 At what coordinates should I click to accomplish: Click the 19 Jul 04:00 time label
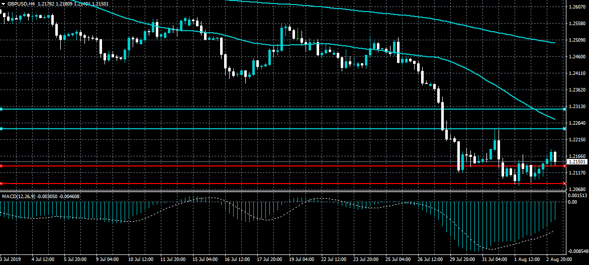pyautogui.click(x=302, y=259)
